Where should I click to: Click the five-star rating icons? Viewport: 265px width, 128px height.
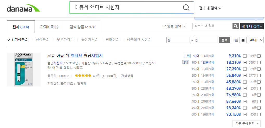[x=83, y=76]
